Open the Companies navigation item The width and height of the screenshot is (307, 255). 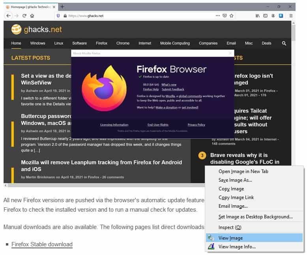(208, 43)
